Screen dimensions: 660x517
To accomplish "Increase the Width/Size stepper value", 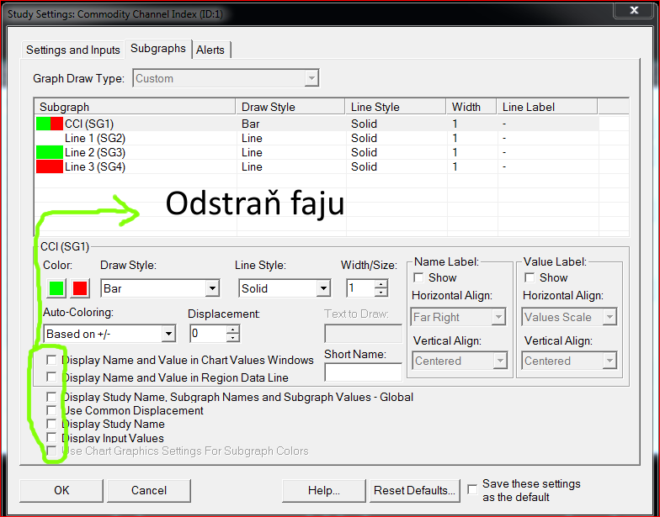I will point(381,284).
